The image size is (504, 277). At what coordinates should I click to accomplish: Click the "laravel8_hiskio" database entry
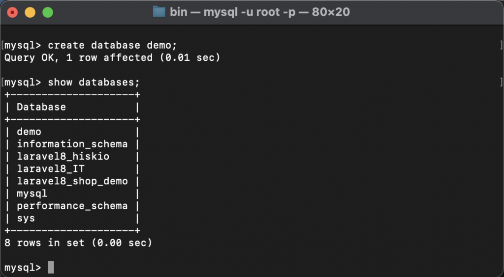pos(63,156)
